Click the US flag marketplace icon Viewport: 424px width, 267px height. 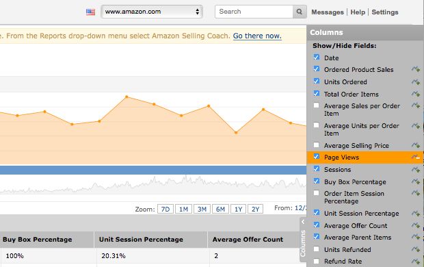(90, 12)
